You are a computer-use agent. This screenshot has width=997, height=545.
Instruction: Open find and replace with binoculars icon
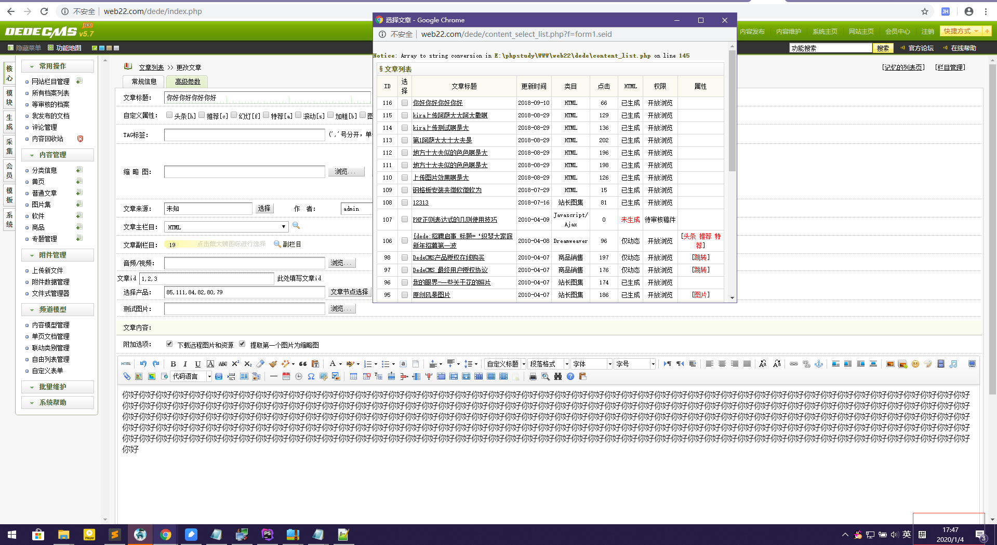558,376
